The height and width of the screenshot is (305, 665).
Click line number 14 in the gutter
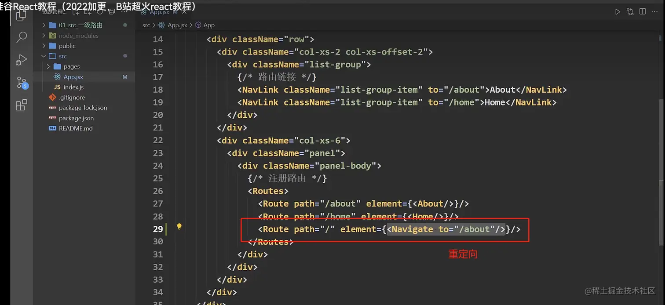(157, 39)
